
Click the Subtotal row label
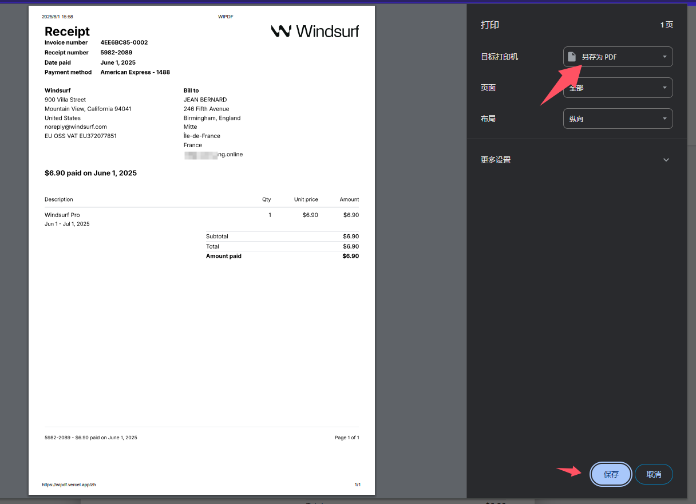[217, 236]
